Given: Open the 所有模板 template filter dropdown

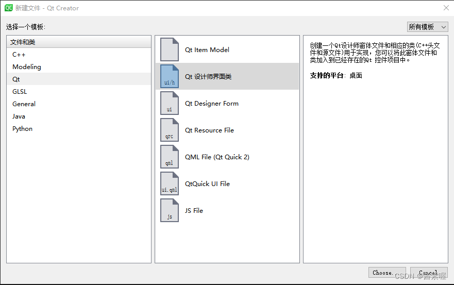Looking at the screenshot, I should pos(427,27).
